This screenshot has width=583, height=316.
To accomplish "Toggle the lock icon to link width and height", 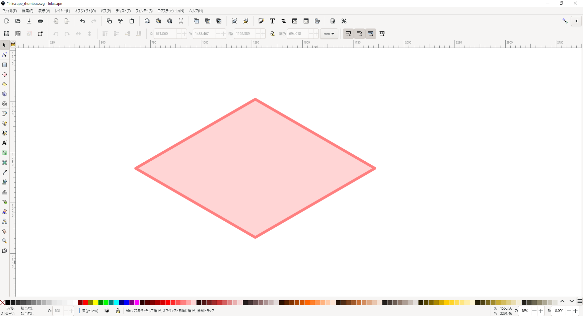I will 272,34.
